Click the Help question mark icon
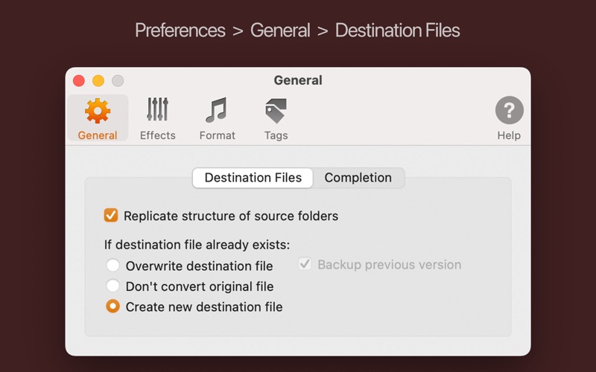 (509, 111)
